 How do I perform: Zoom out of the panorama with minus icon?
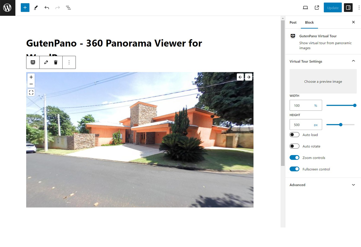tap(31, 84)
